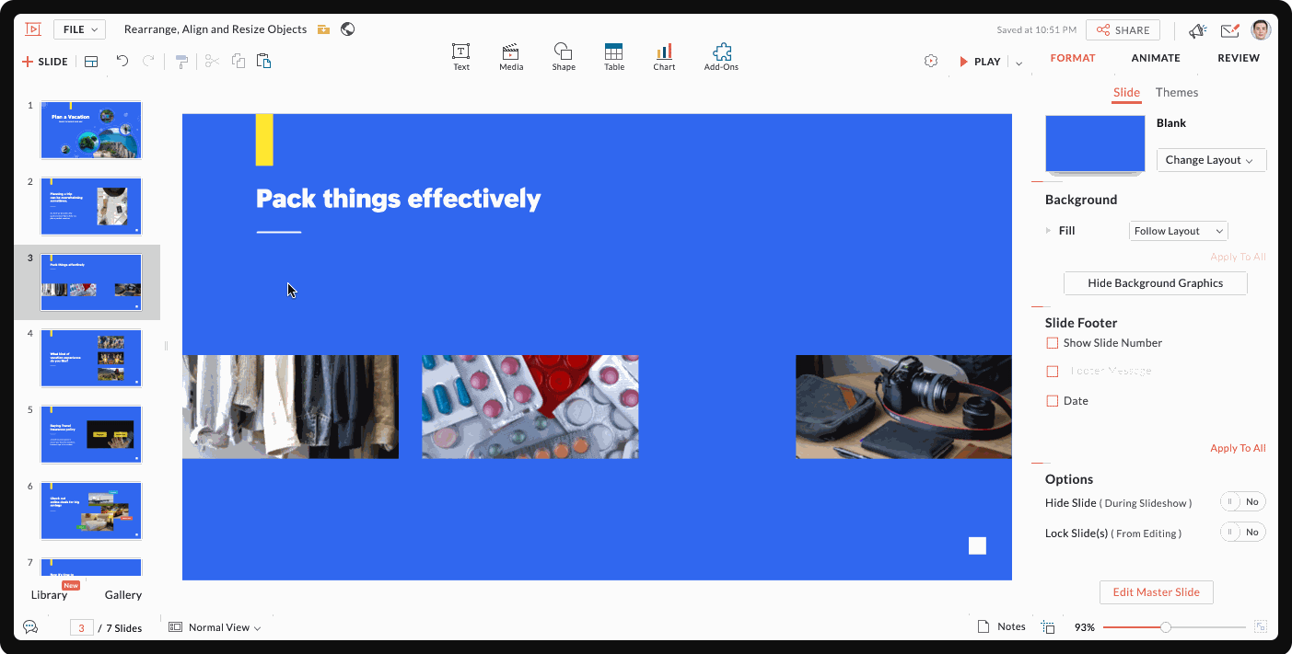The height and width of the screenshot is (654, 1292).
Task: Select the clothes rack image
Action: coord(290,407)
